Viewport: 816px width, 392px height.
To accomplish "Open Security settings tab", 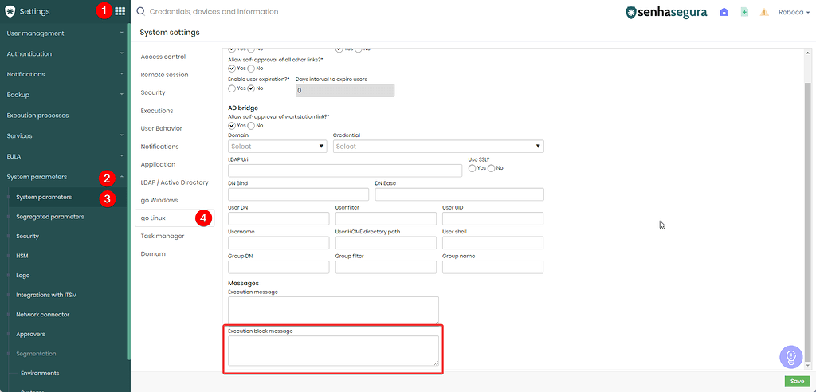I will coord(153,92).
